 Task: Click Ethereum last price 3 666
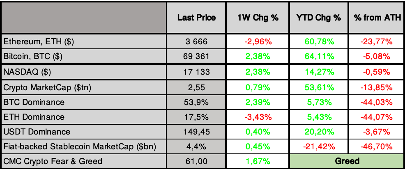[196, 41]
